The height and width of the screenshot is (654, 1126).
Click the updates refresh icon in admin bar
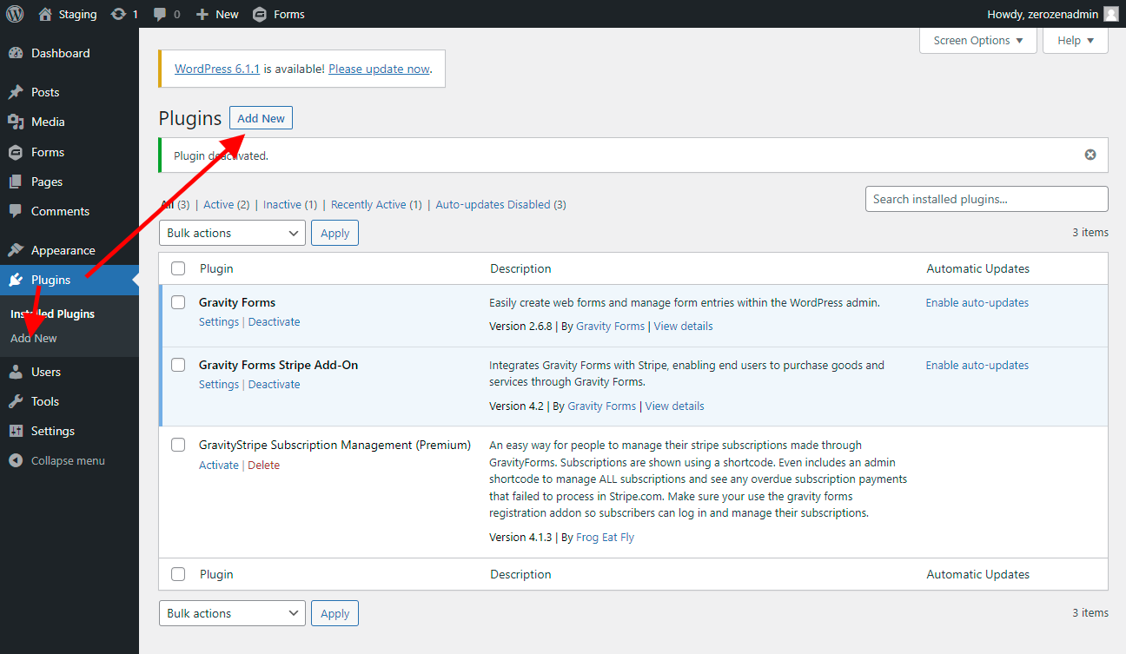point(118,14)
